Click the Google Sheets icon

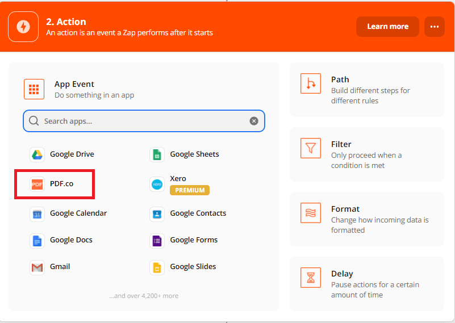(x=157, y=154)
